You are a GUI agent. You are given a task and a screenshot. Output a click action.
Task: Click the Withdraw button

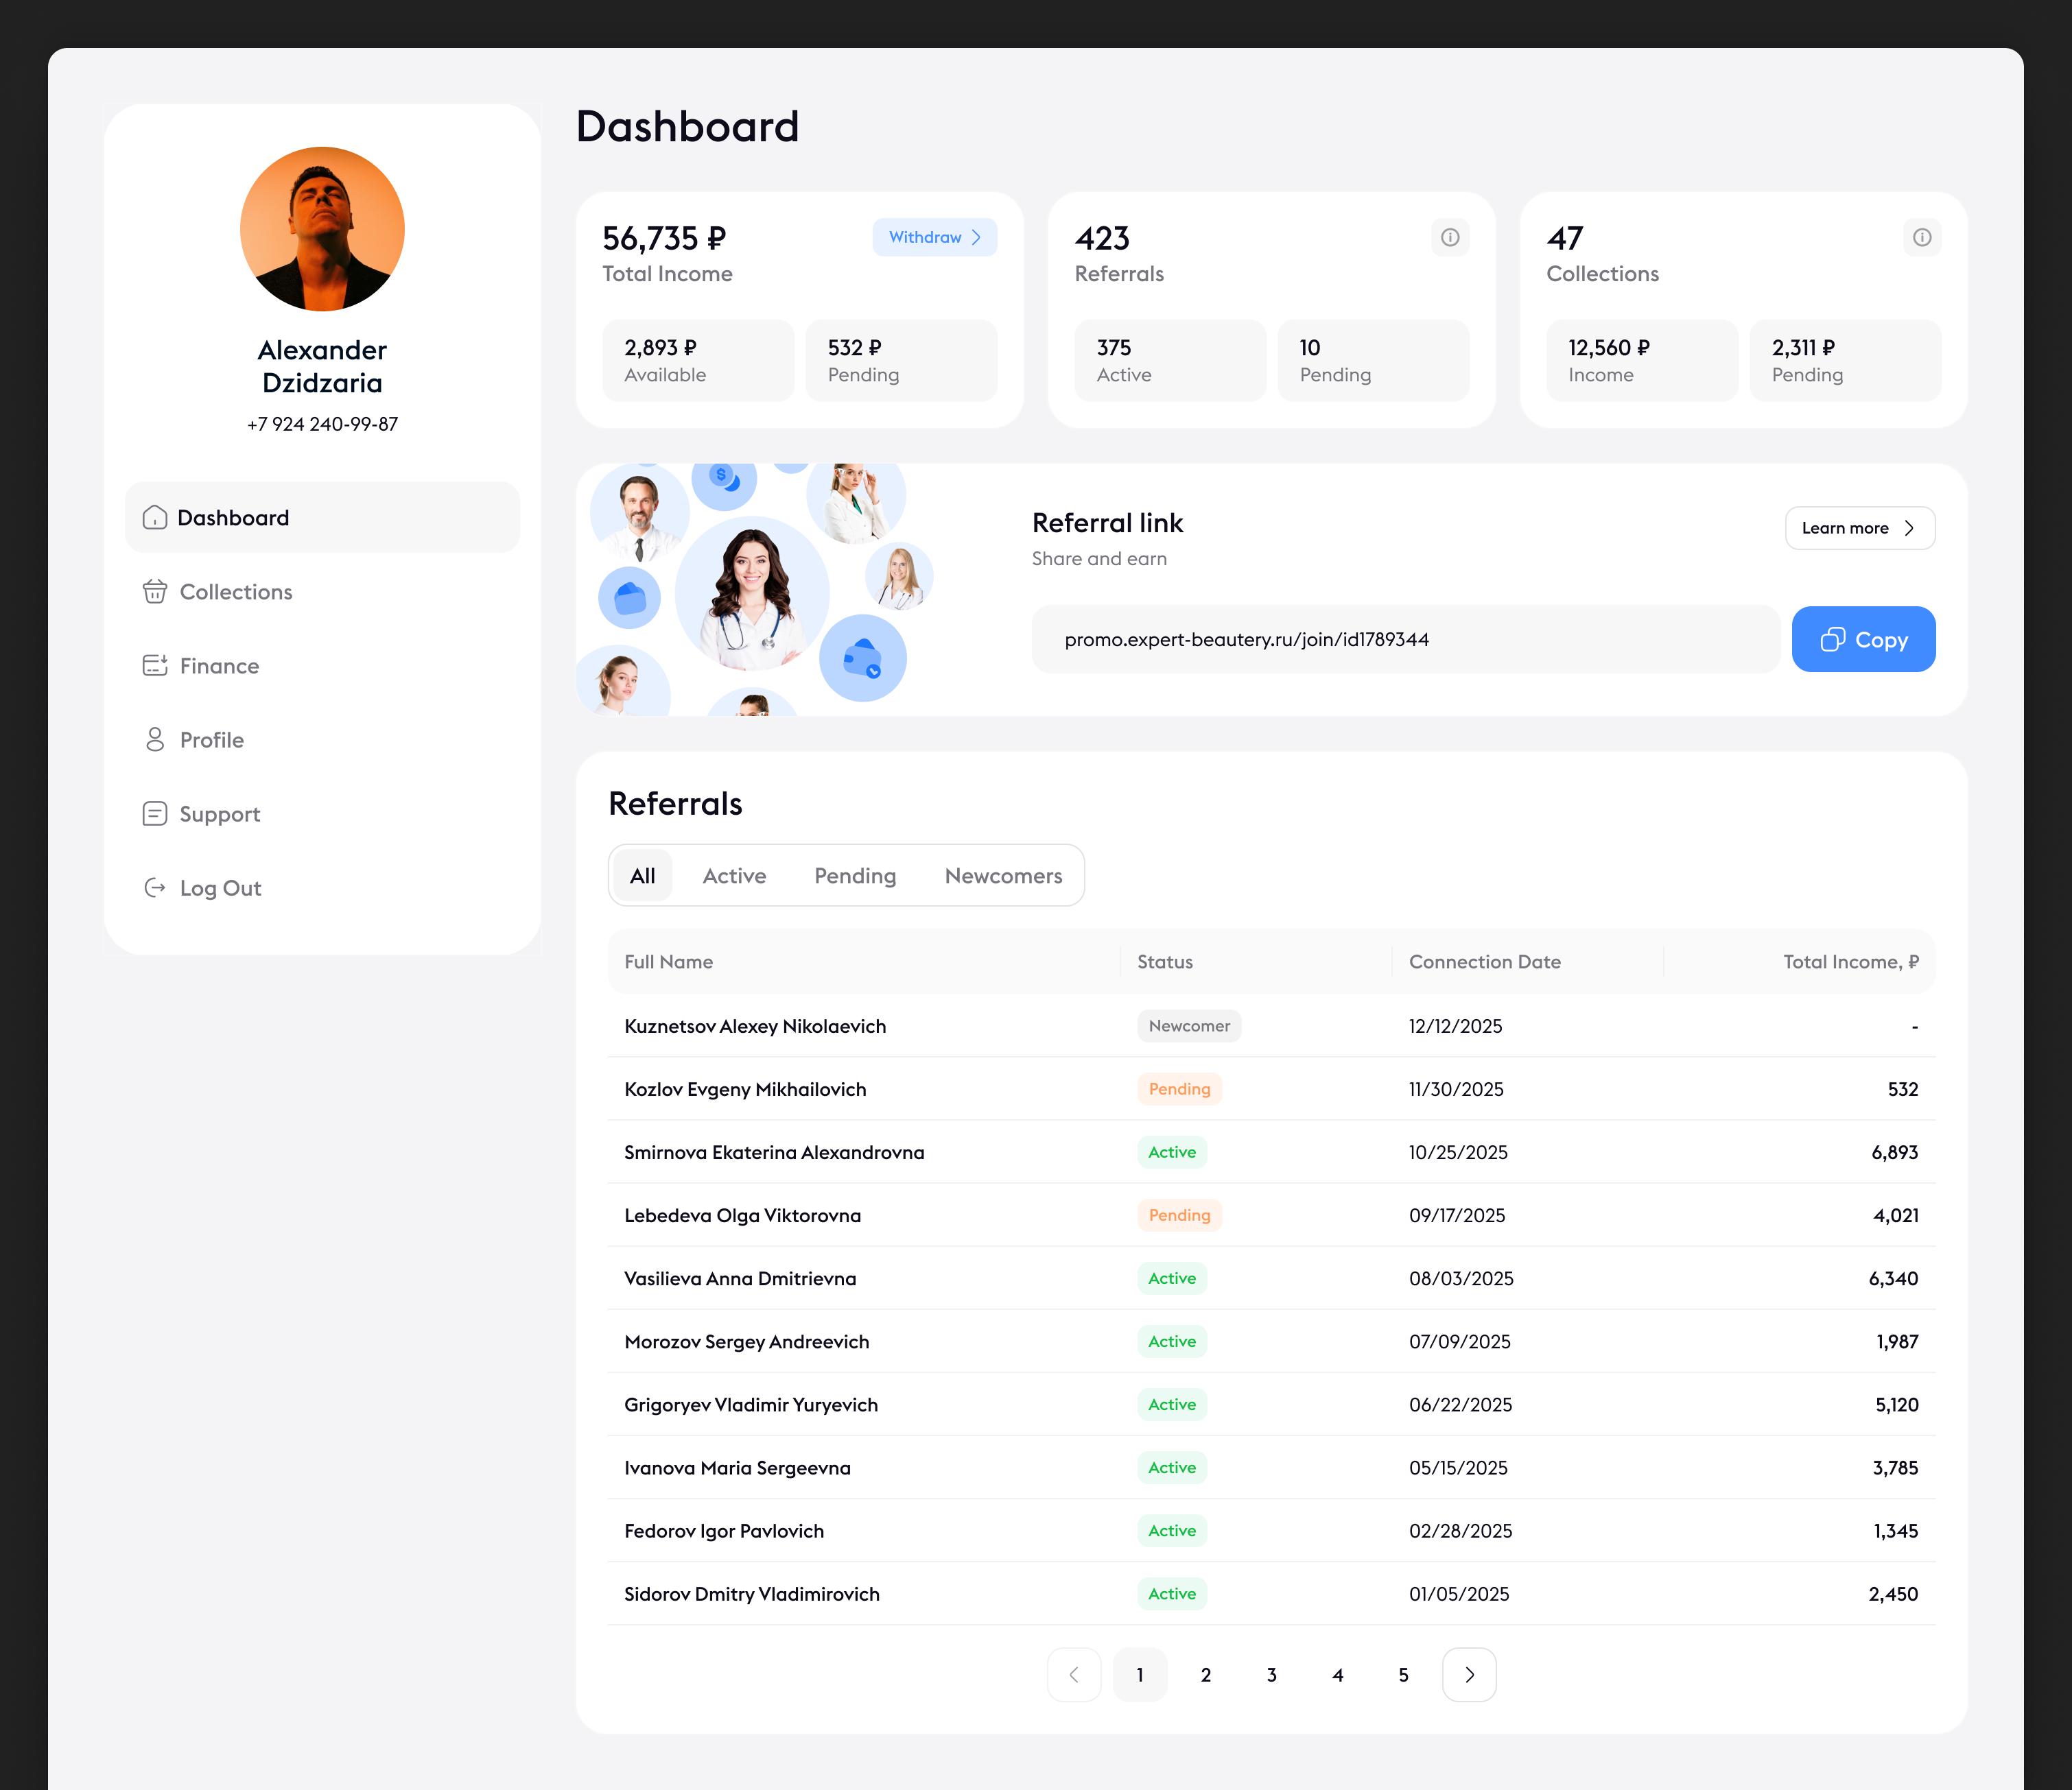click(934, 238)
